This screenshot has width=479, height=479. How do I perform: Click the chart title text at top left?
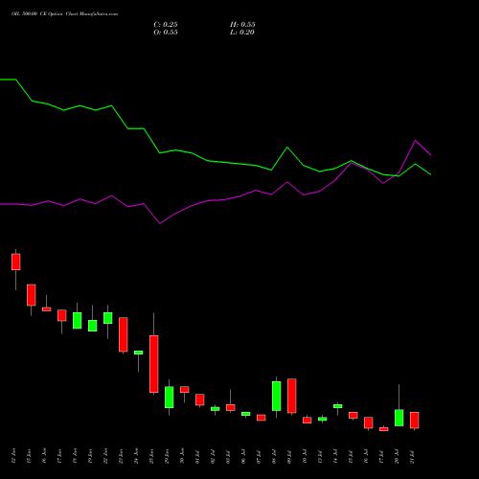click(x=64, y=14)
